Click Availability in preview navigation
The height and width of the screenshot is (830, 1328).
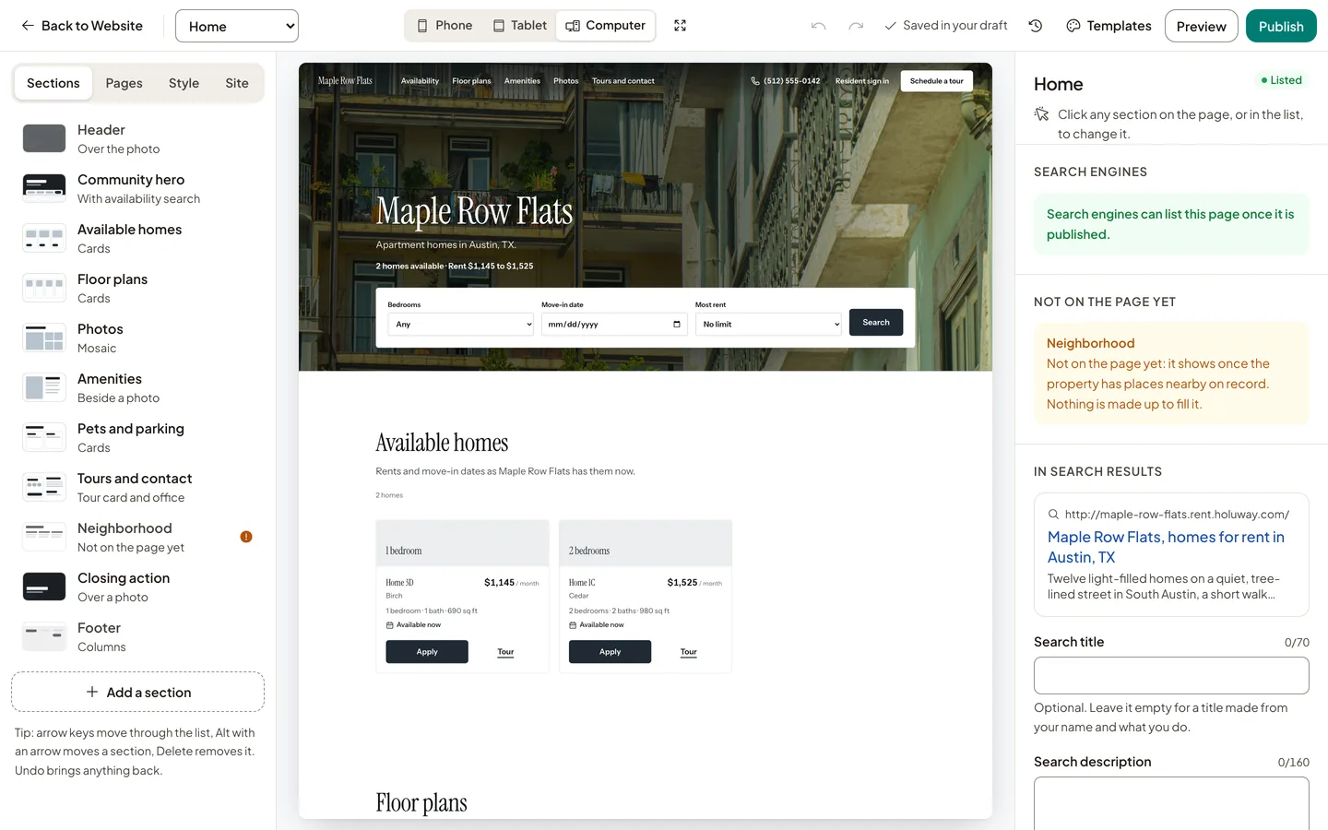(420, 81)
